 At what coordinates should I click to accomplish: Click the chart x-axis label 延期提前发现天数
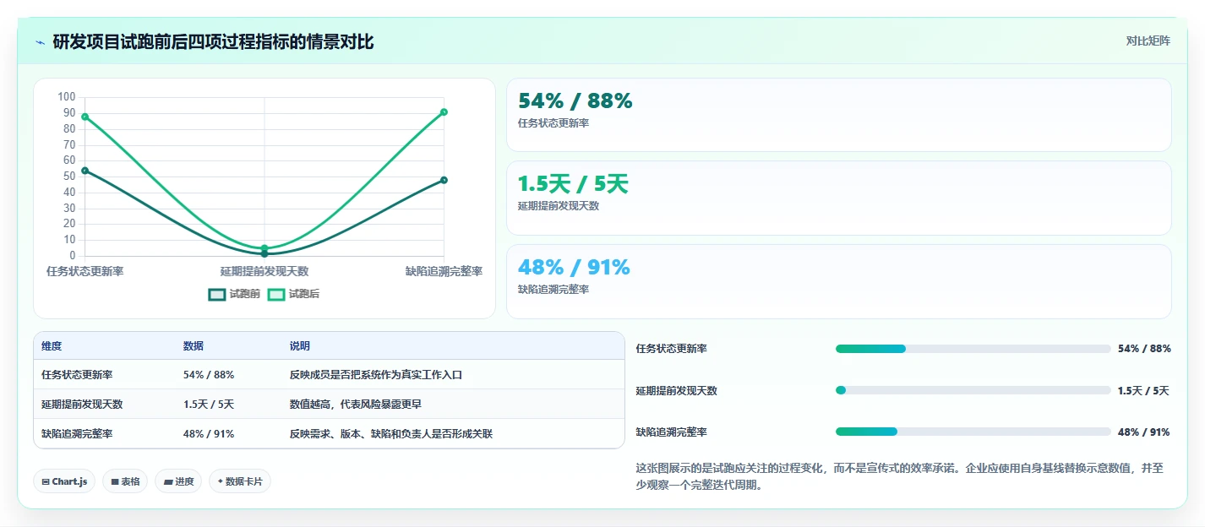(264, 271)
